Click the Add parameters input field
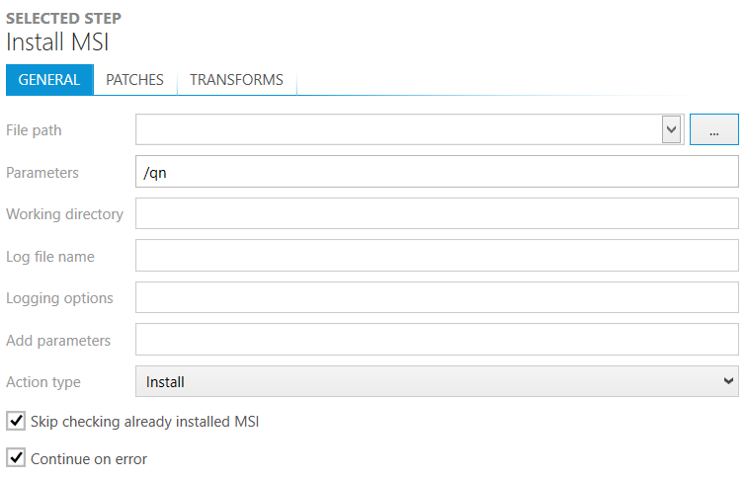The image size is (747, 479). (x=437, y=341)
